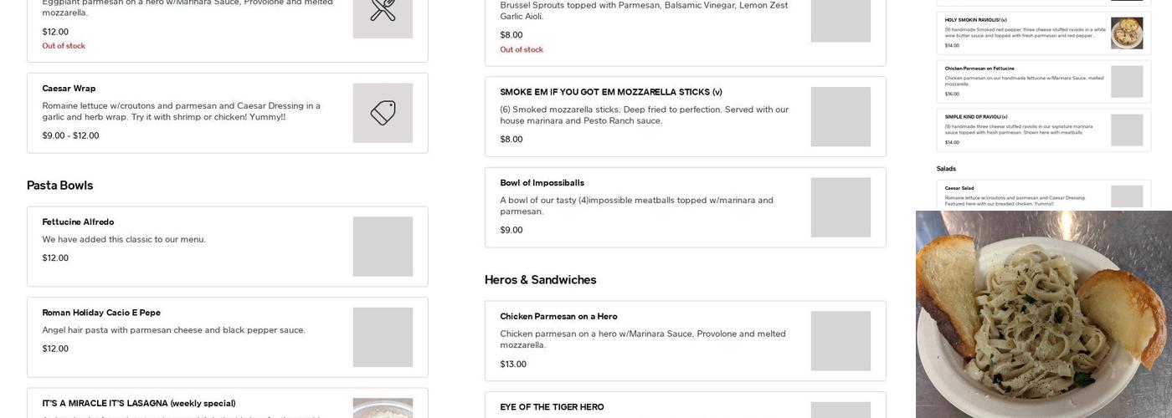Click Bowl of Impossiballs placeholder thumbnail
Screen dimensions: 1172x418
pos(840,207)
